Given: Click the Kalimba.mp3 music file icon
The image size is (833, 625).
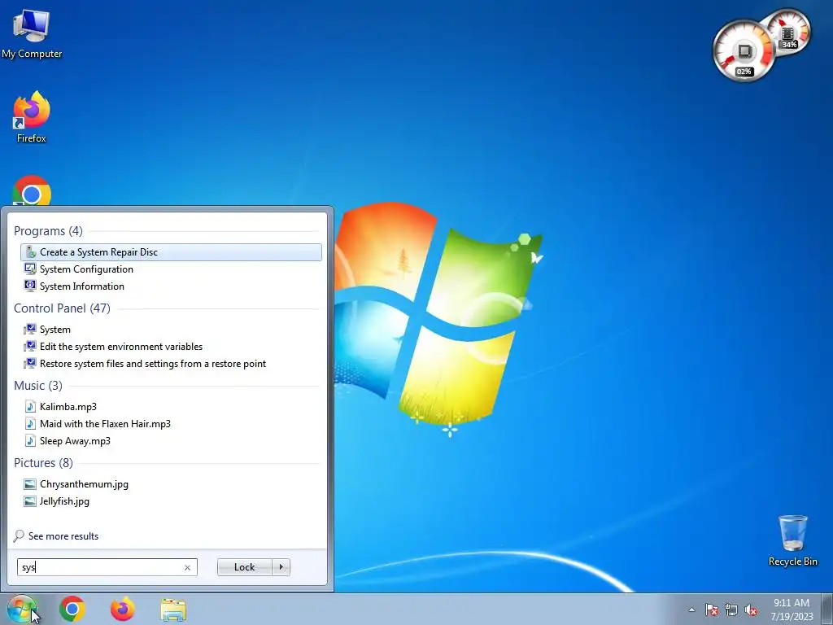Looking at the screenshot, I should (x=30, y=407).
